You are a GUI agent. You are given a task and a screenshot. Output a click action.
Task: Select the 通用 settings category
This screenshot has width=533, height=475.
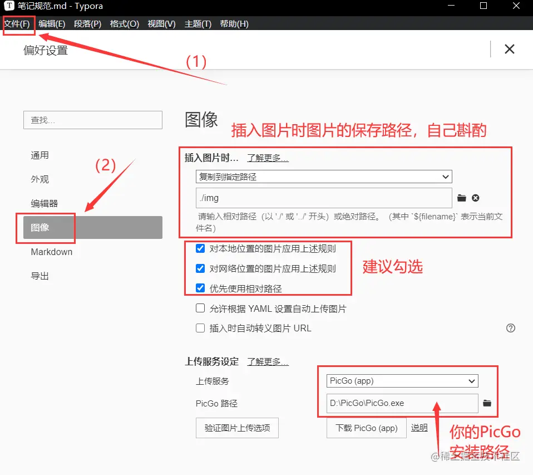[x=40, y=155]
